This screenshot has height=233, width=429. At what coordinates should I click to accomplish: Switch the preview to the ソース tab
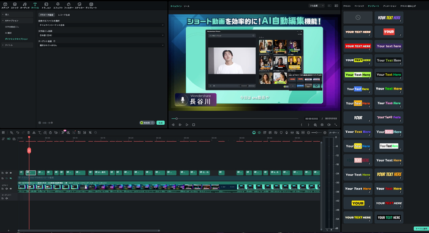pyautogui.click(x=186, y=6)
